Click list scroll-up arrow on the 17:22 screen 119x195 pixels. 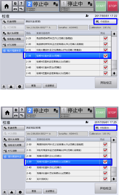coord(114,34)
